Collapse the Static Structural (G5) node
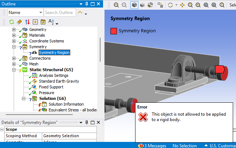Viewport: 236px width, 148px height. tap(14, 70)
